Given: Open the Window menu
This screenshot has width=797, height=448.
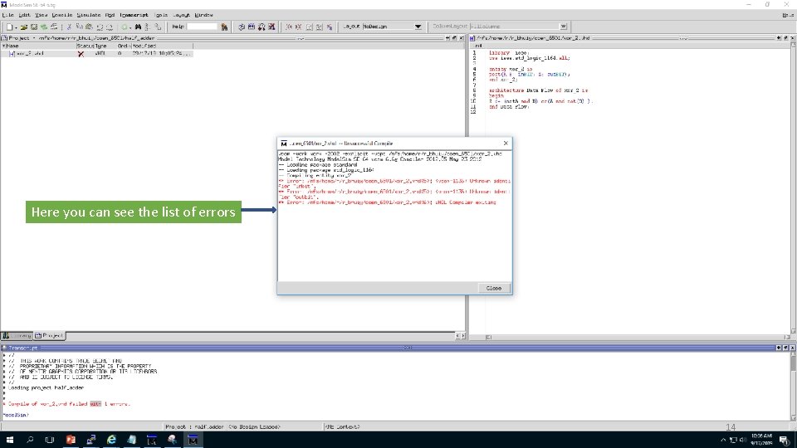Looking at the screenshot, I should (204, 15).
